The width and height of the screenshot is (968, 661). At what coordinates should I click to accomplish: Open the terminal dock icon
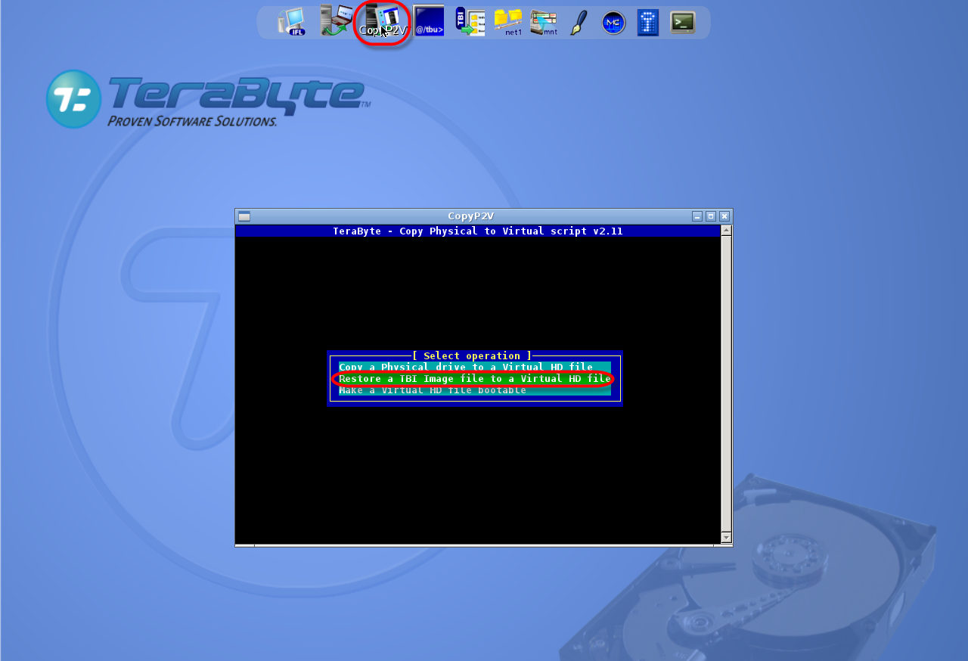pyautogui.click(x=682, y=22)
